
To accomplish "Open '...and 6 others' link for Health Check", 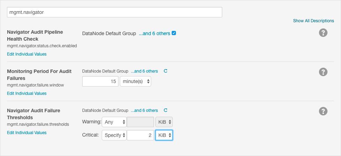I will (154, 33).
